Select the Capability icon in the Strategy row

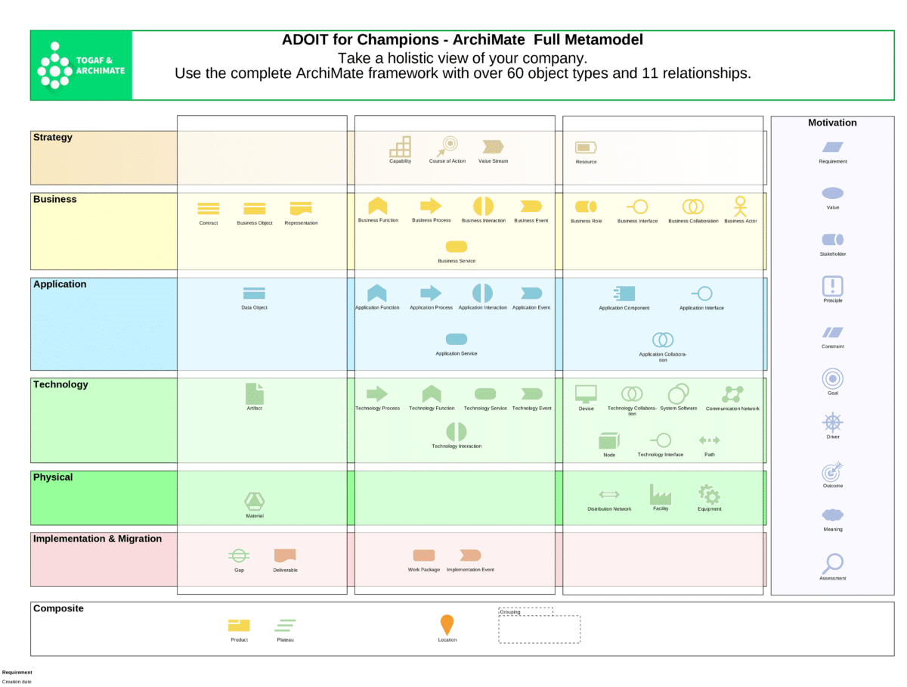pos(401,146)
